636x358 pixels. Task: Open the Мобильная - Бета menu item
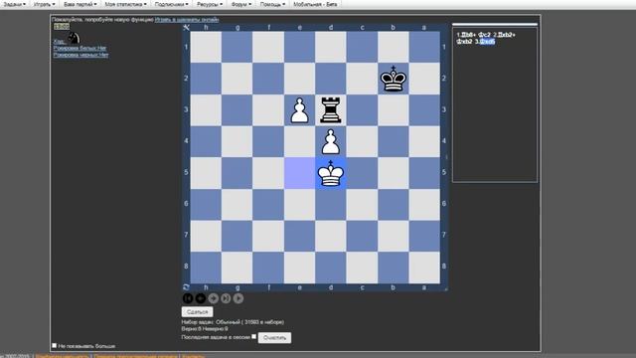coord(315,4)
